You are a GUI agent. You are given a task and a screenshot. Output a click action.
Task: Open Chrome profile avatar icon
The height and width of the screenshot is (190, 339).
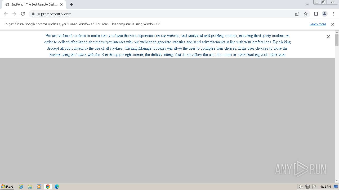pyautogui.click(x=324, y=14)
